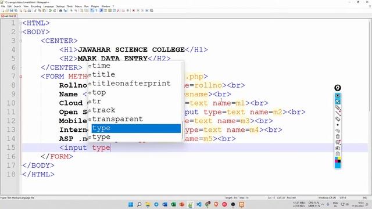This screenshot has width=372, height=209.
Task: Click the Redo toolbar icon
Action: pos(54,10)
